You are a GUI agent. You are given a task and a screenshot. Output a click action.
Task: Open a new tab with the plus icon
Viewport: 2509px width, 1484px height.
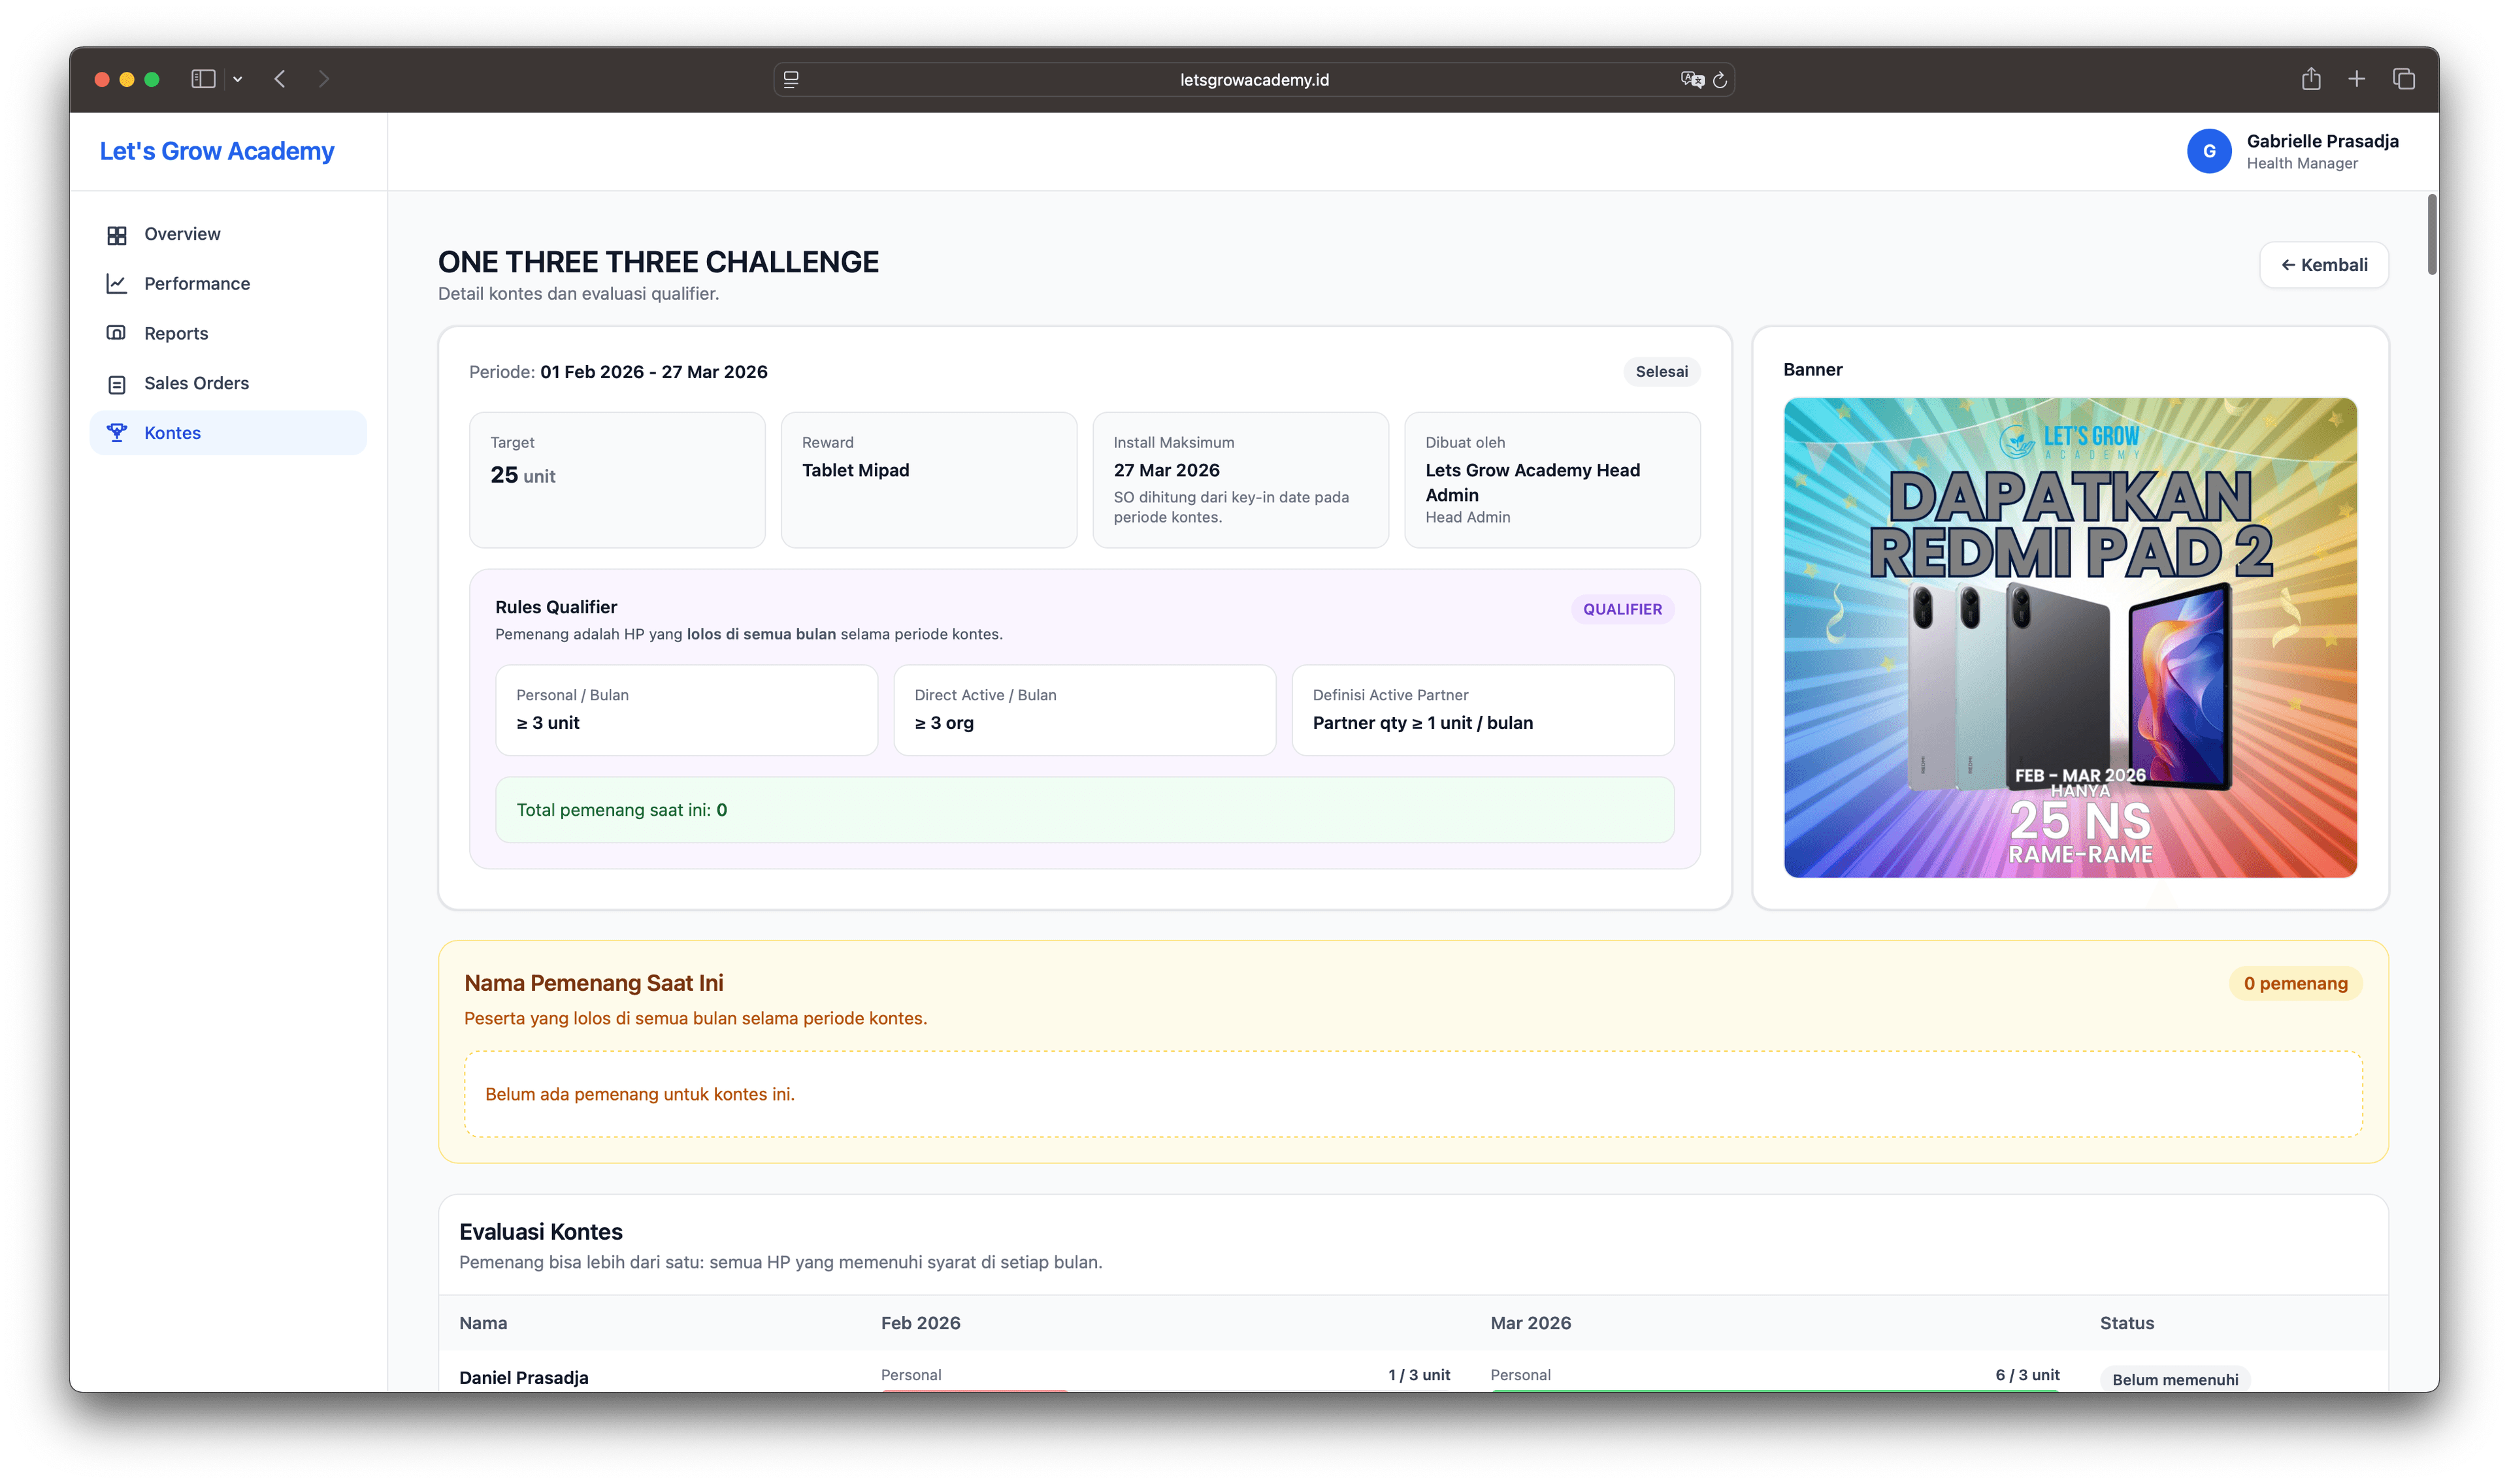point(2357,79)
